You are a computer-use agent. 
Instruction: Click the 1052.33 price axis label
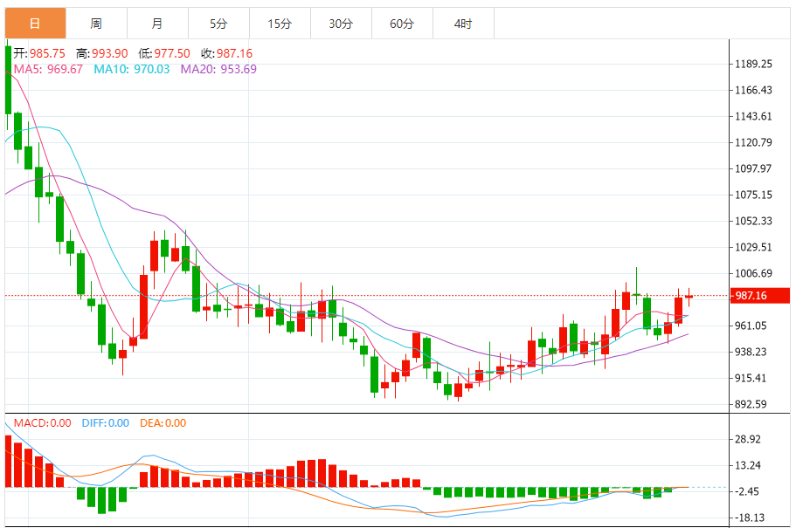753,221
